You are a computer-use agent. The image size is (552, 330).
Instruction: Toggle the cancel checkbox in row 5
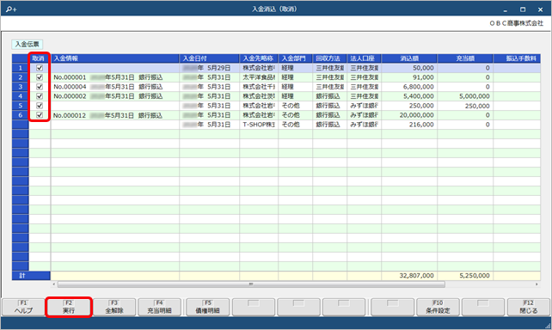[x=40, y=106]
